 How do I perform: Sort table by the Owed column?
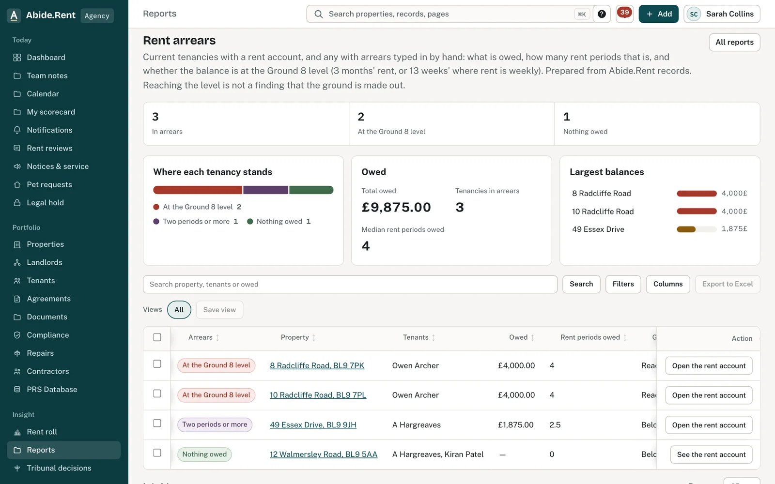point(522,337)
